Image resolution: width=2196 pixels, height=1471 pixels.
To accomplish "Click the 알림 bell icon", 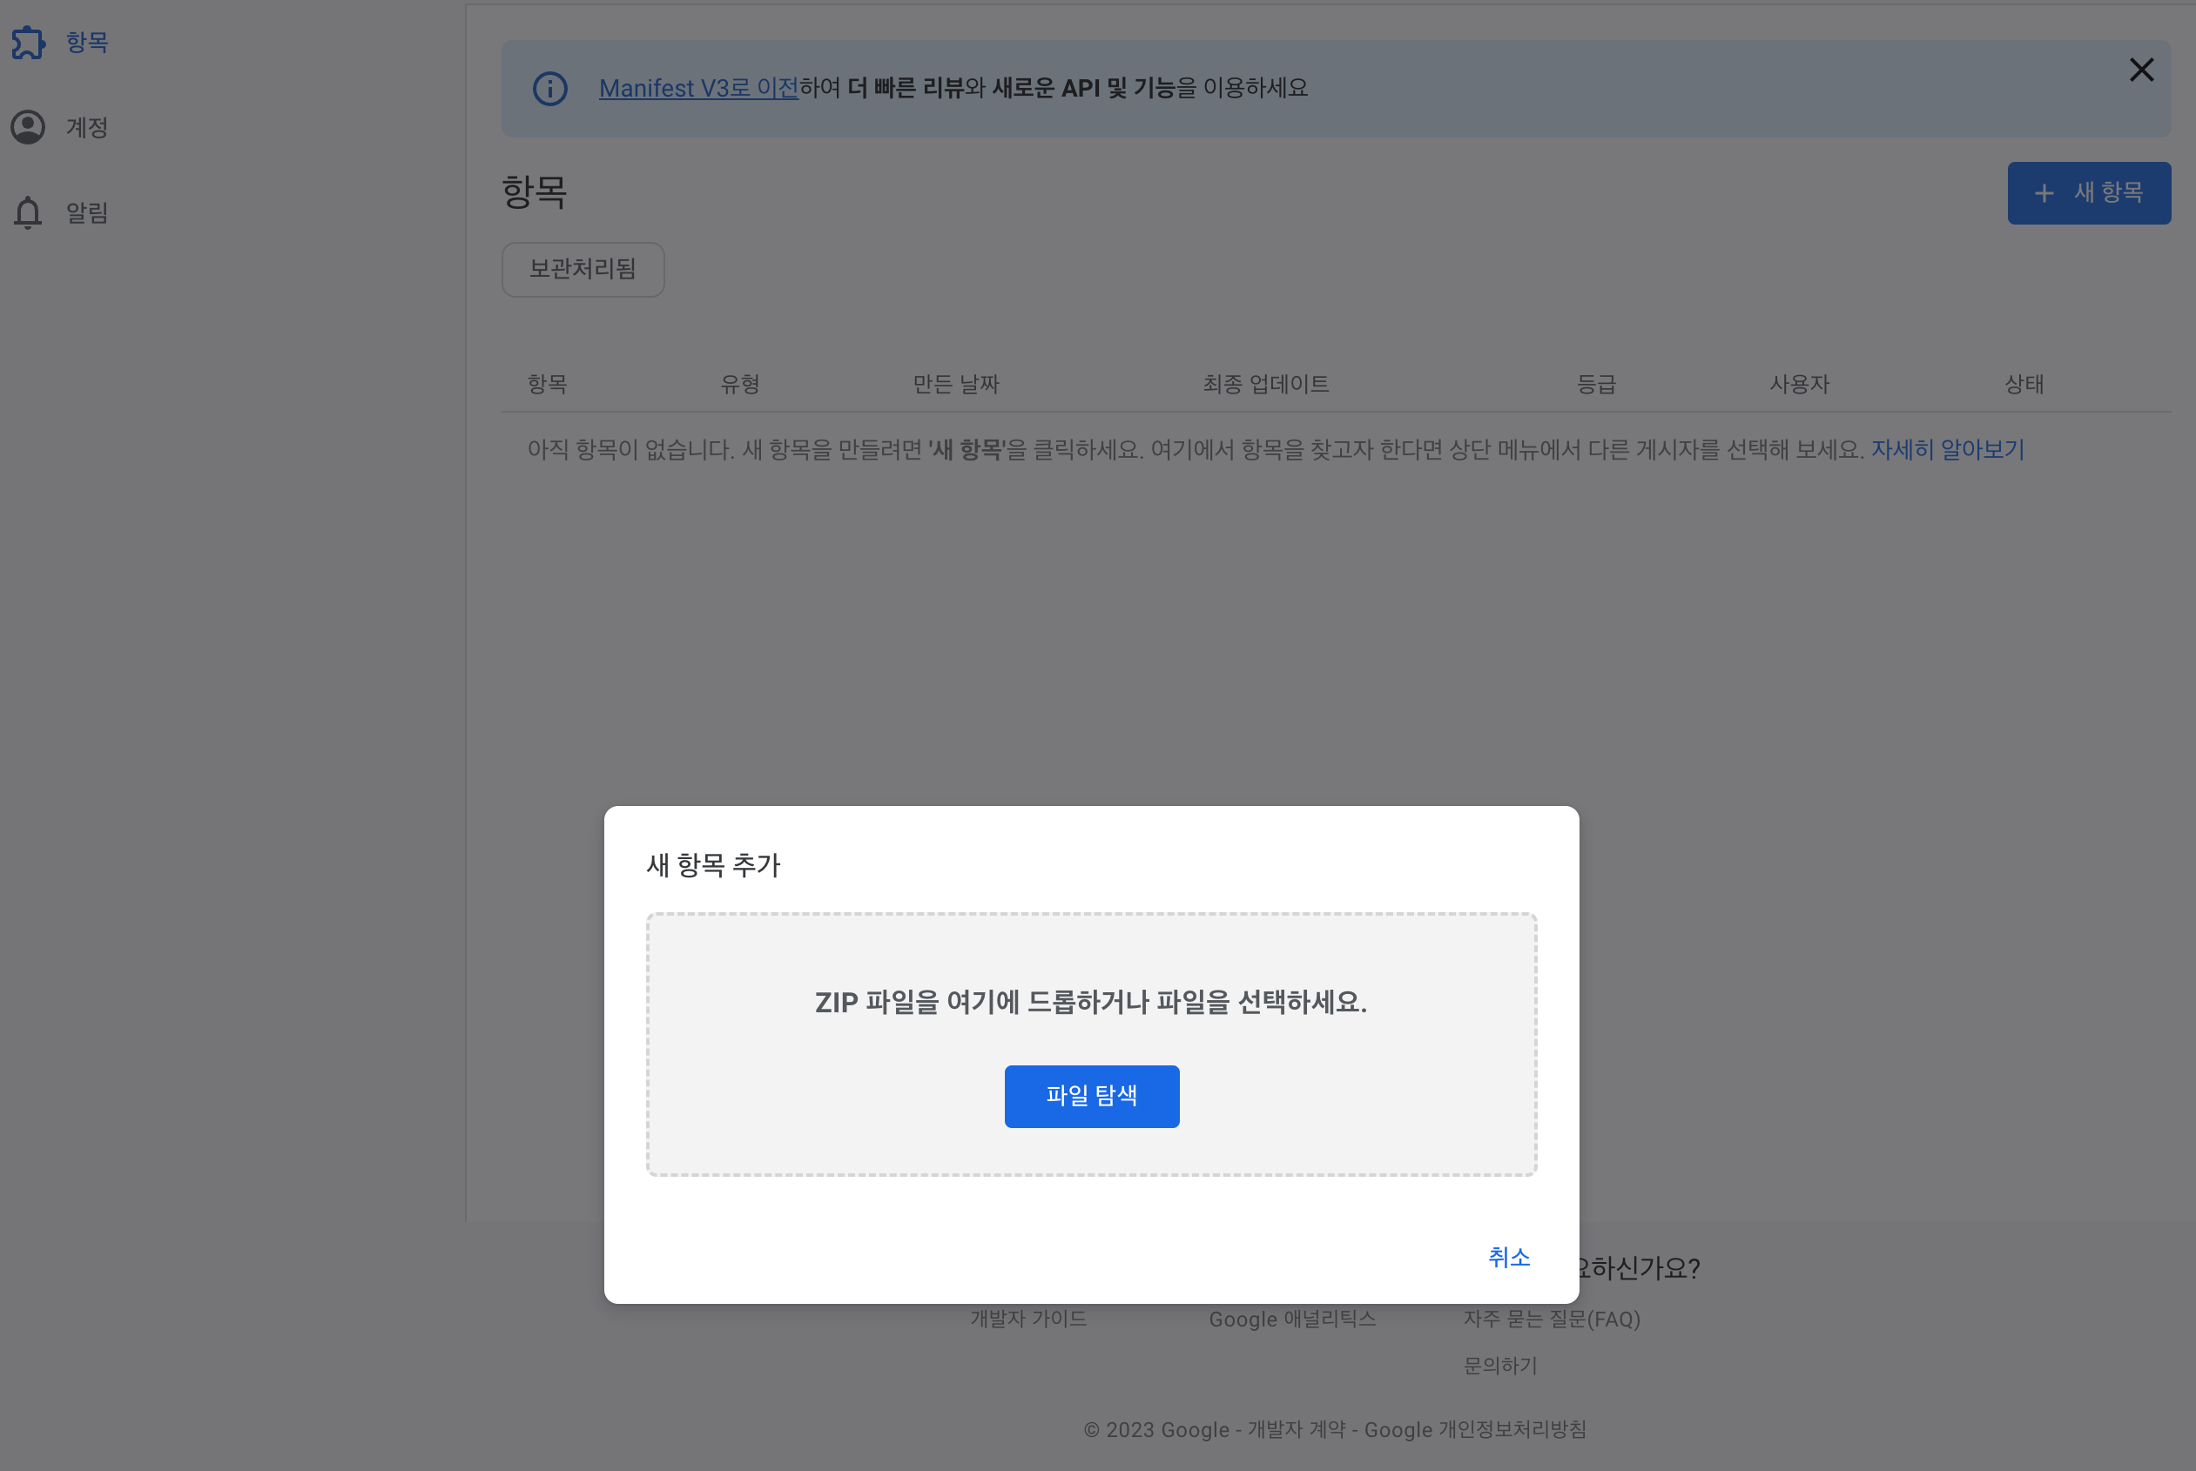I will [x=28, y=213].
